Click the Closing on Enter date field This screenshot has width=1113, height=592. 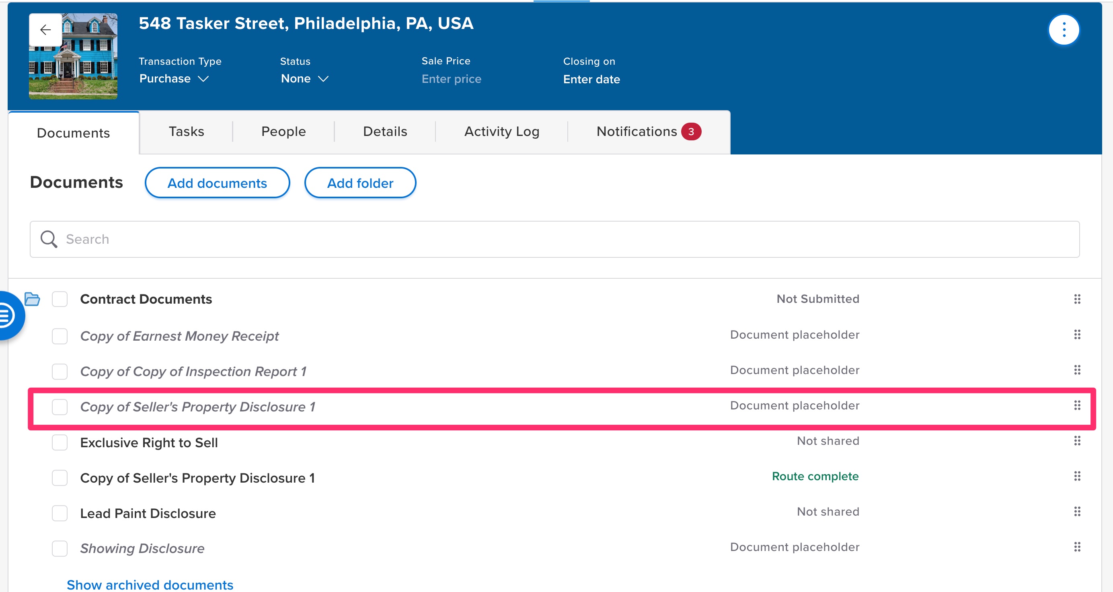[x=591, y=80]
